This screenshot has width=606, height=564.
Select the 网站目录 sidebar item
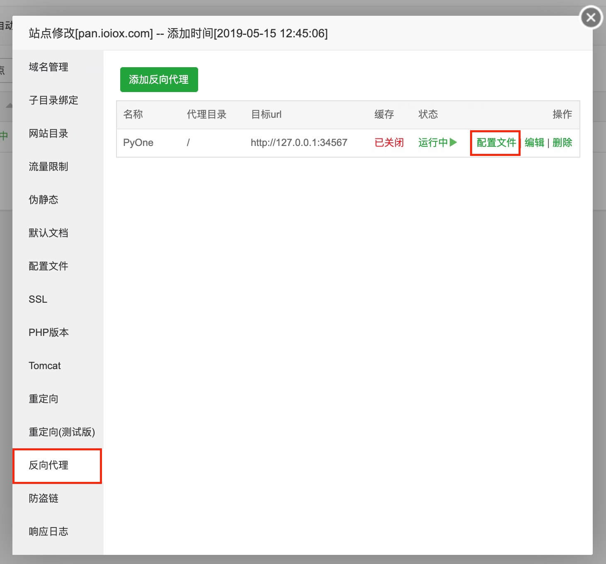48,134
